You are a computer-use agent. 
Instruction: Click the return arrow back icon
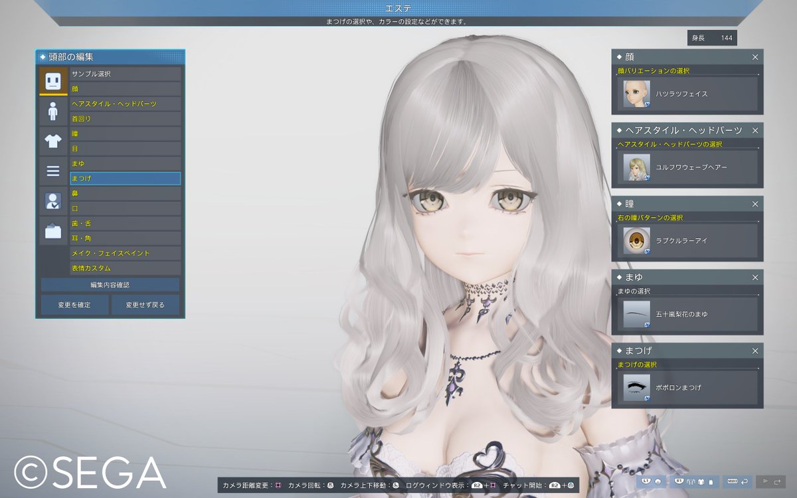point(738,481)
